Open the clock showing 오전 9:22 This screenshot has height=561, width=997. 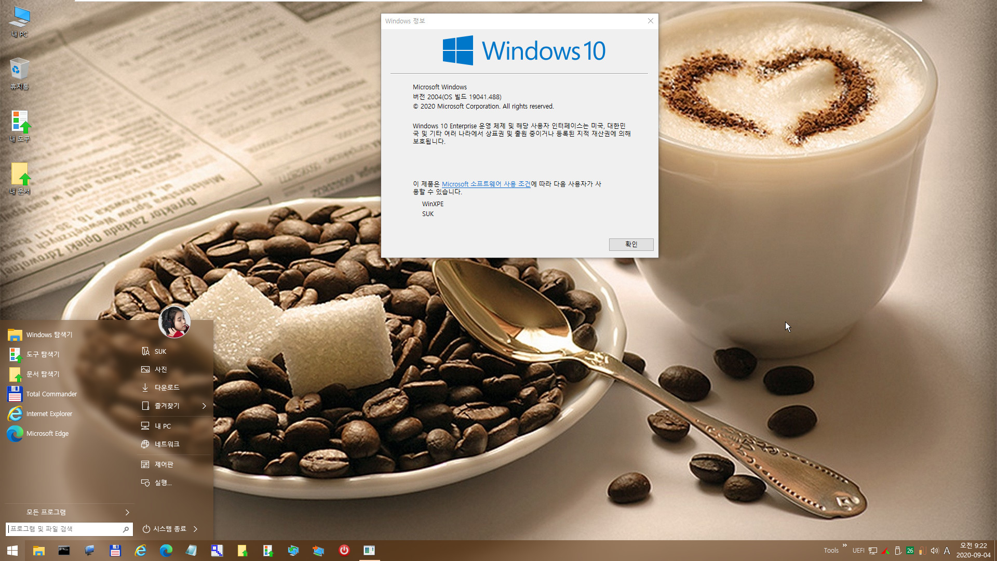973,551
